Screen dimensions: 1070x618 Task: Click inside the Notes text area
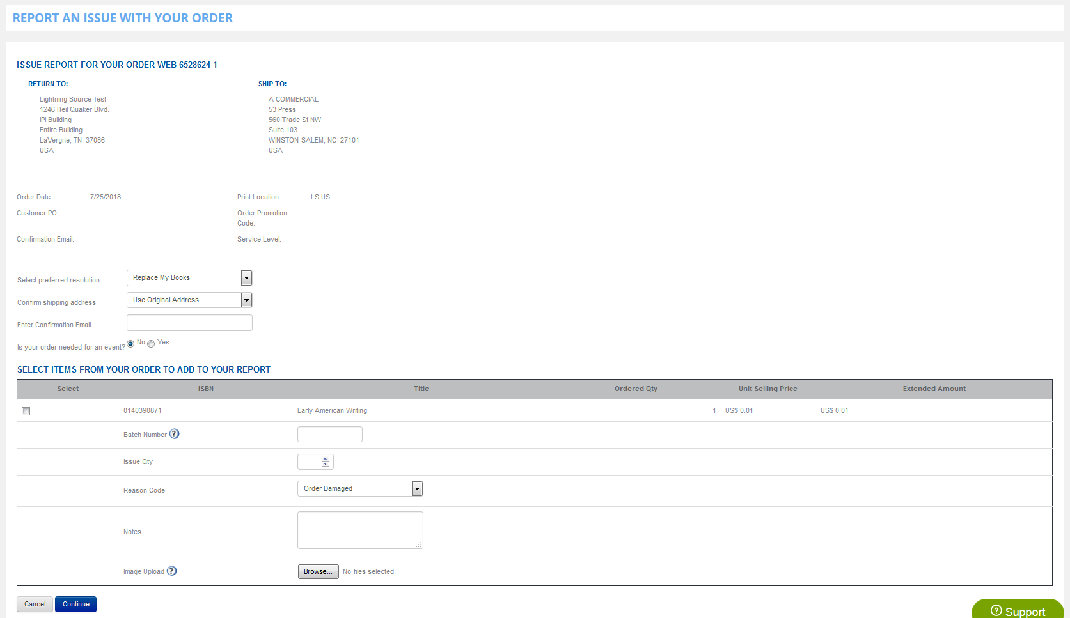359,530
